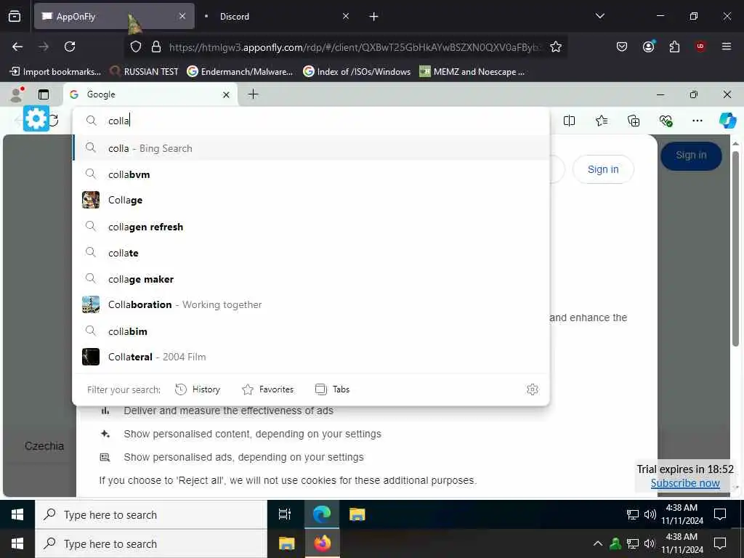Screen dimensions: 744x558
Task: Open Firefox account icon
Action: point(648,46)
